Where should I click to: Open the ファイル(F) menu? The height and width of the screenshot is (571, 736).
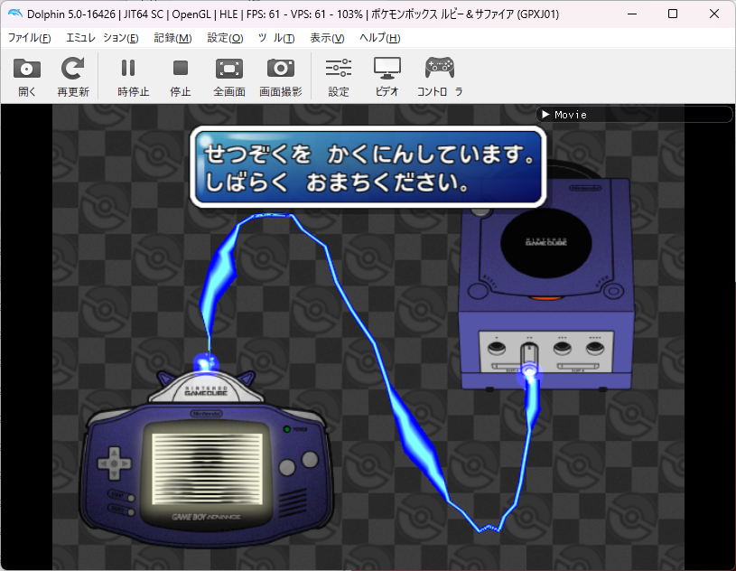click(x=29, y=38)
